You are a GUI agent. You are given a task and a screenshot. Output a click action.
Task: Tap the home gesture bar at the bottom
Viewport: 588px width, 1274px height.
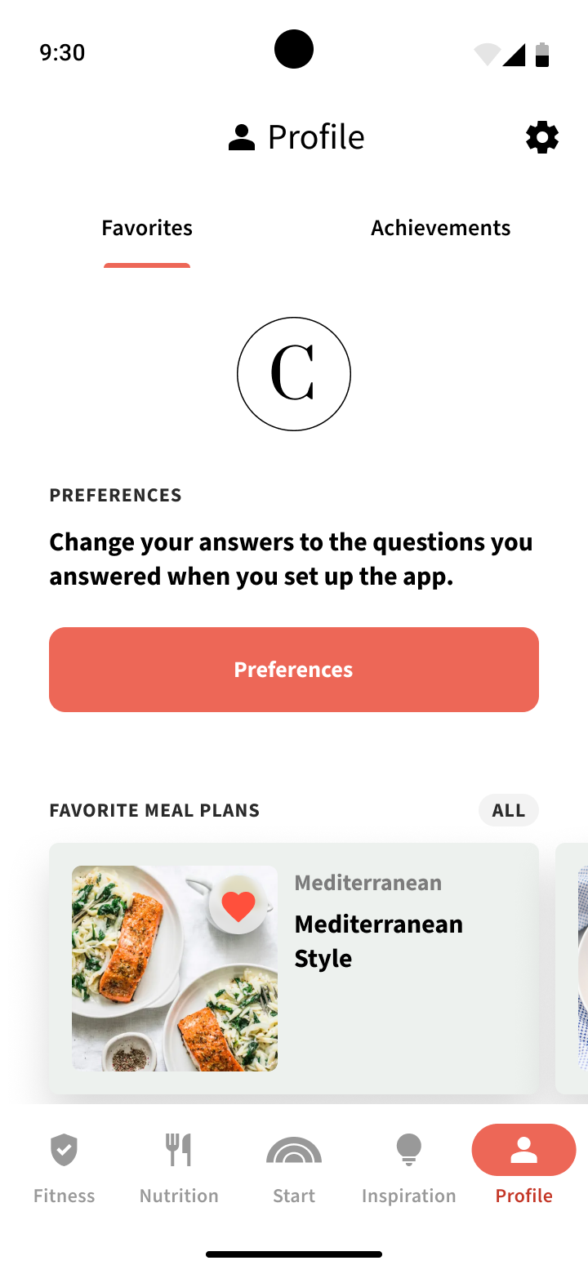coord(294,1254)
